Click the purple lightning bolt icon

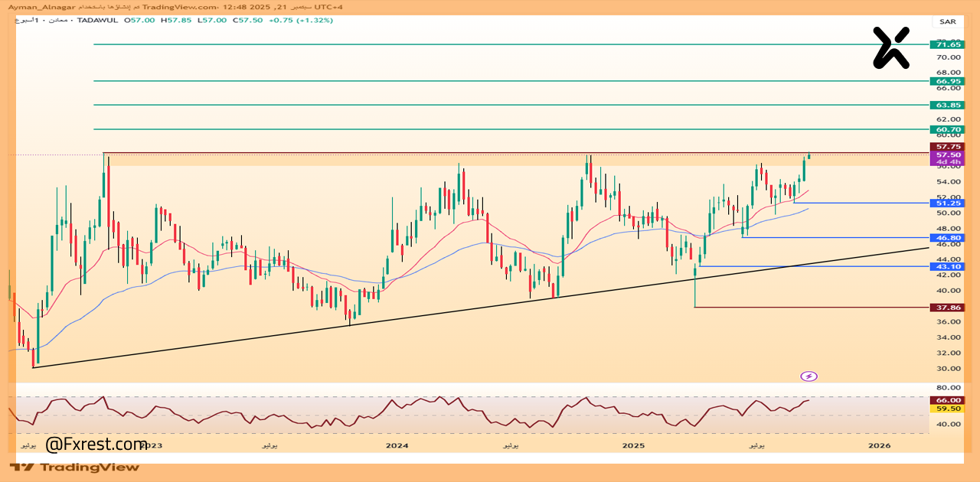(x=809, y=376)
